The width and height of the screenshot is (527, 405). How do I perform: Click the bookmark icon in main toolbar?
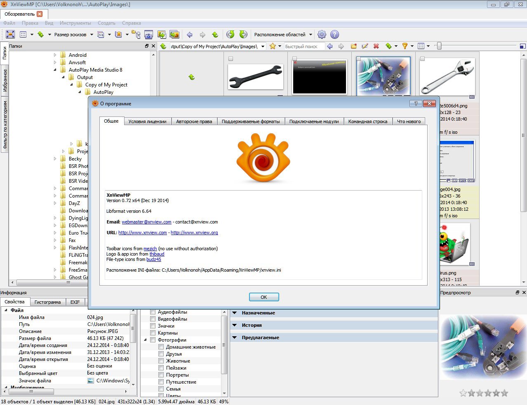[118, 35]
